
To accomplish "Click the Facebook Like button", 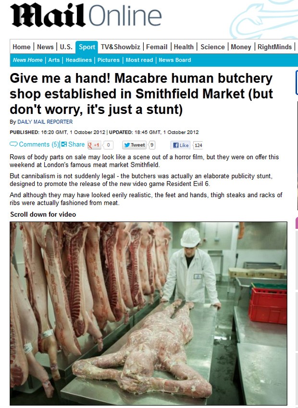I will pos(181,145).
